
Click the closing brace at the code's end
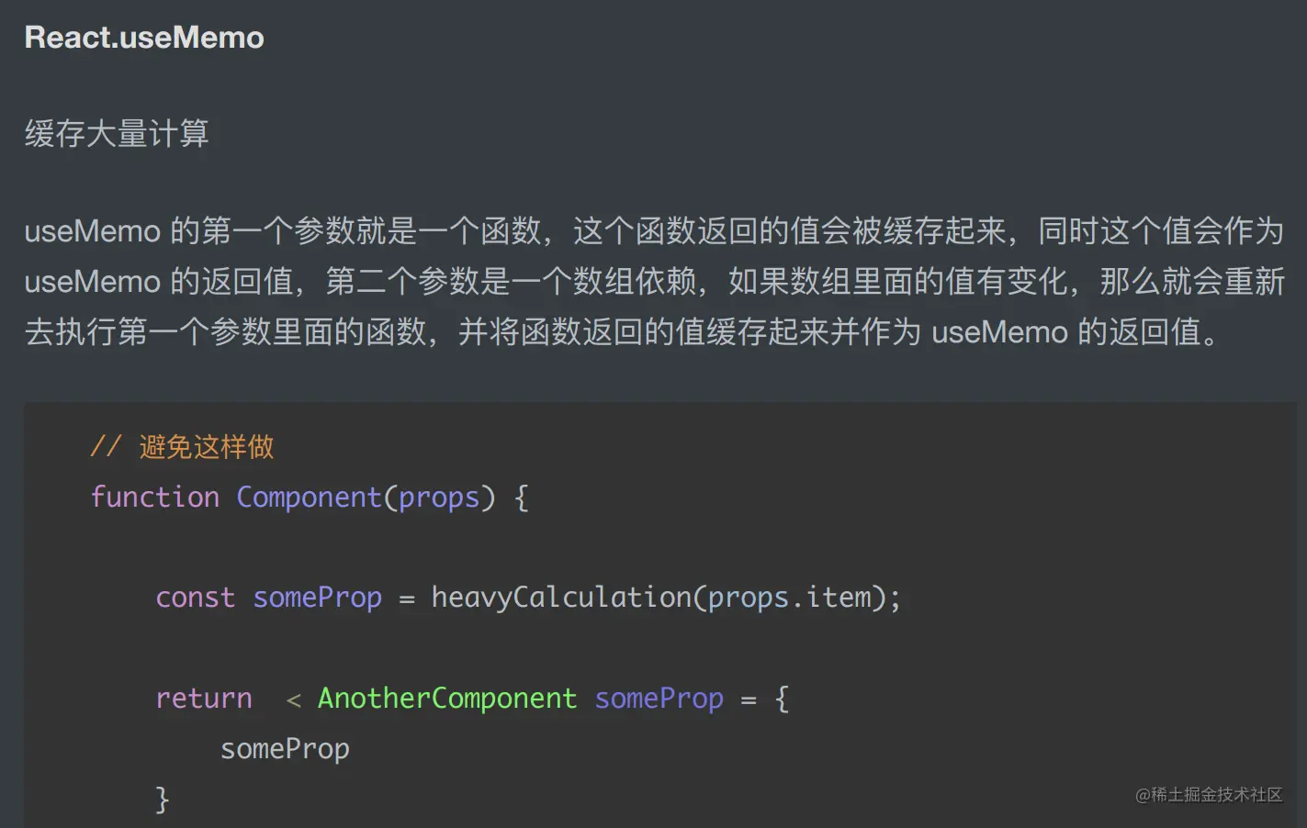(163, 800)
